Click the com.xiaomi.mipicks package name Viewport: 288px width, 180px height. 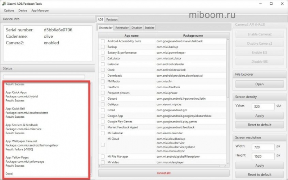[x=169, y=104]
